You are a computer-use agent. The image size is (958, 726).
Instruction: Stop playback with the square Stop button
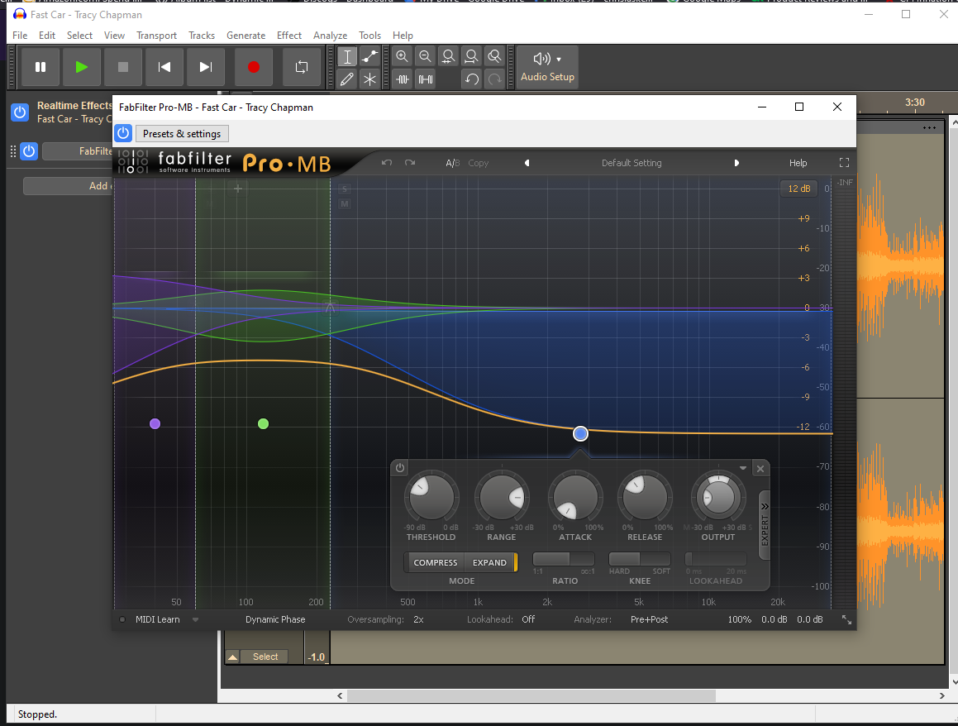pos(123,67)
